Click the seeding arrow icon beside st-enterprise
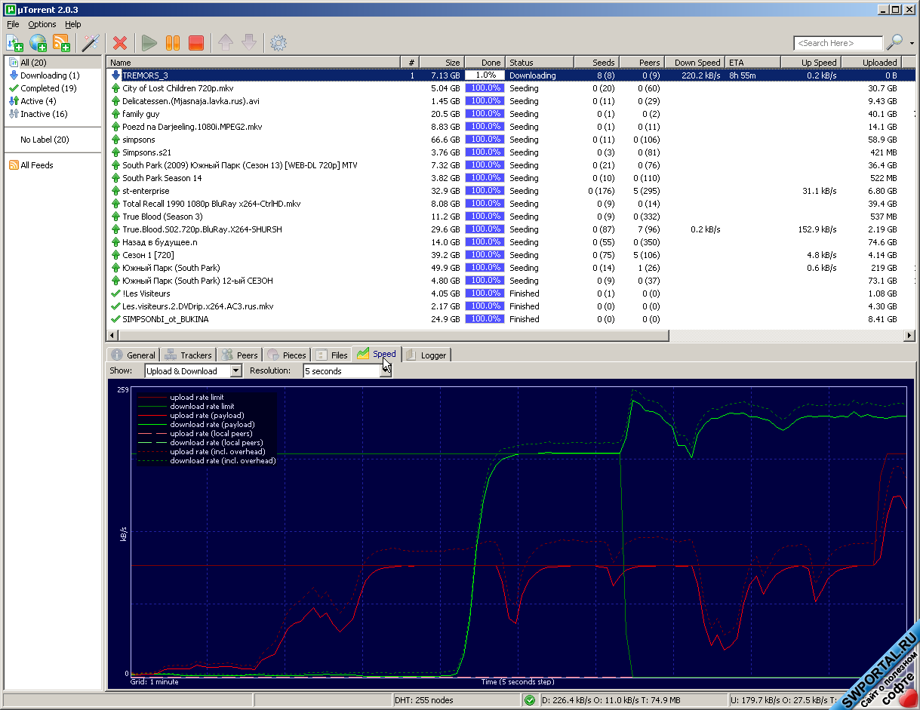 115,191
